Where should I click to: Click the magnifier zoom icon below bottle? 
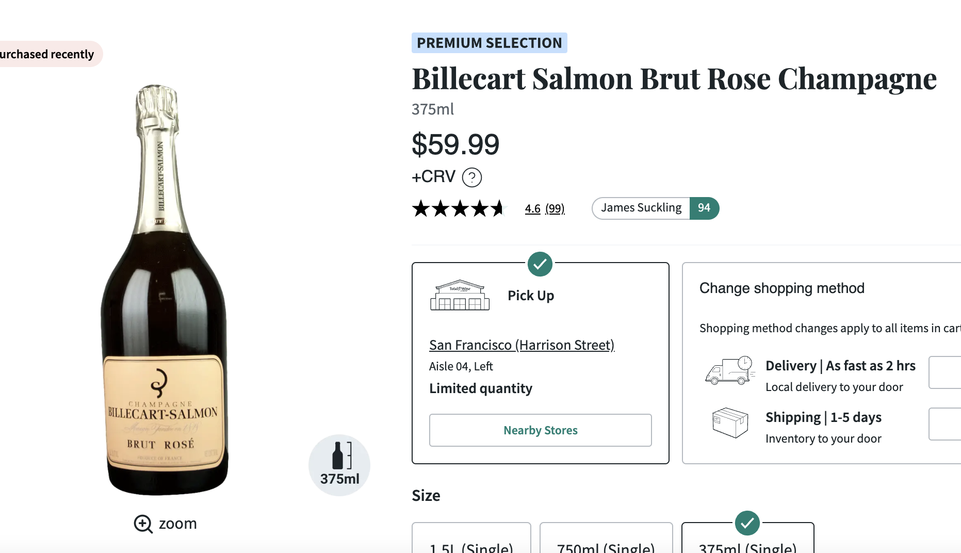coord(143,524)
